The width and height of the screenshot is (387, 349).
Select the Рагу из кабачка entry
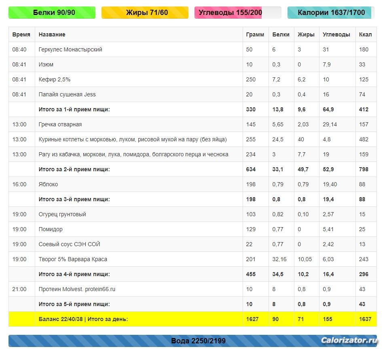(x=133, y=154)
